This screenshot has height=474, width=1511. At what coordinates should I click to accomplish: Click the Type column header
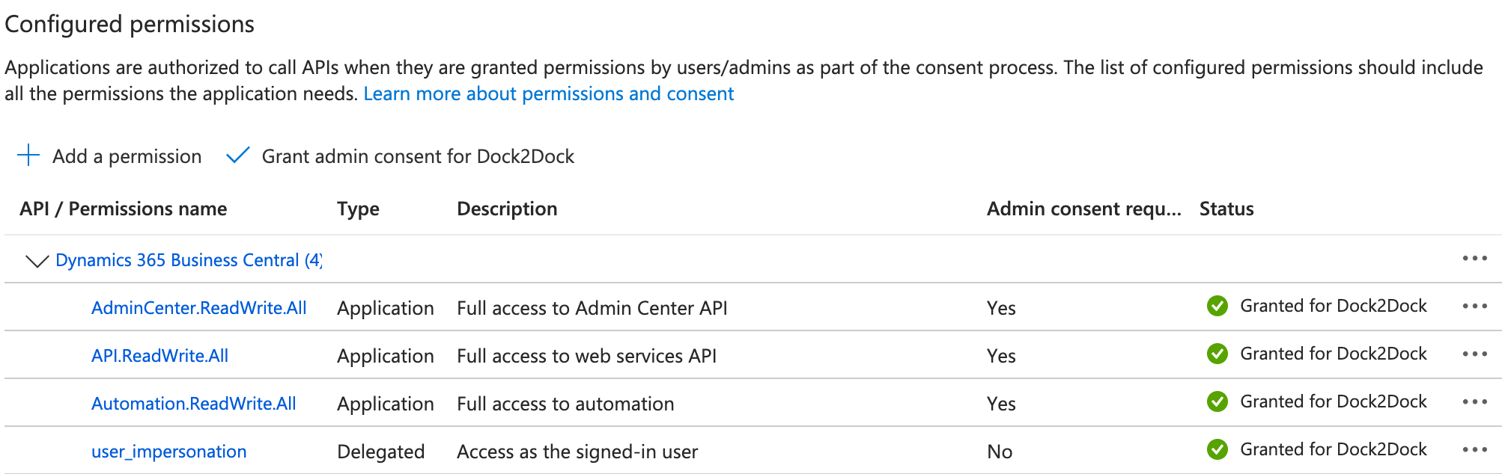click(x=358, y=209)
